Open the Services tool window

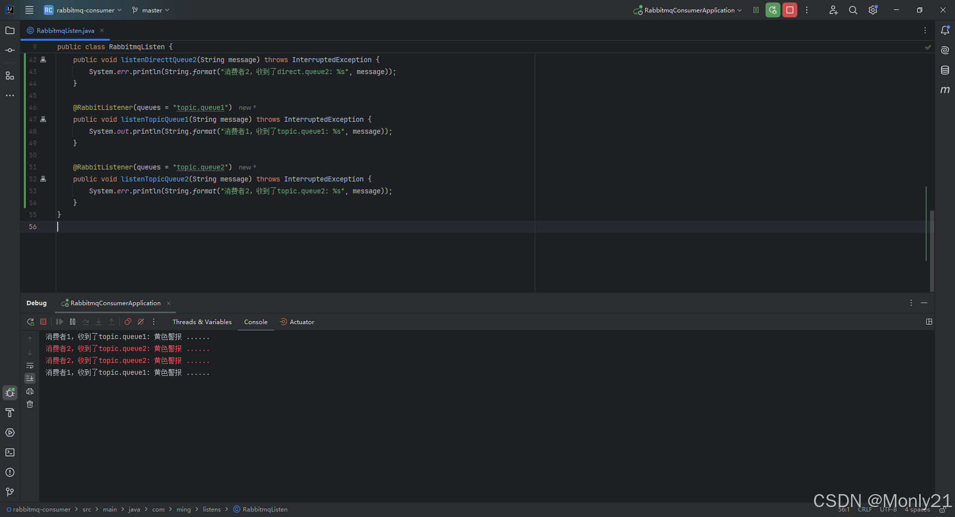click(x=10, y=432)
